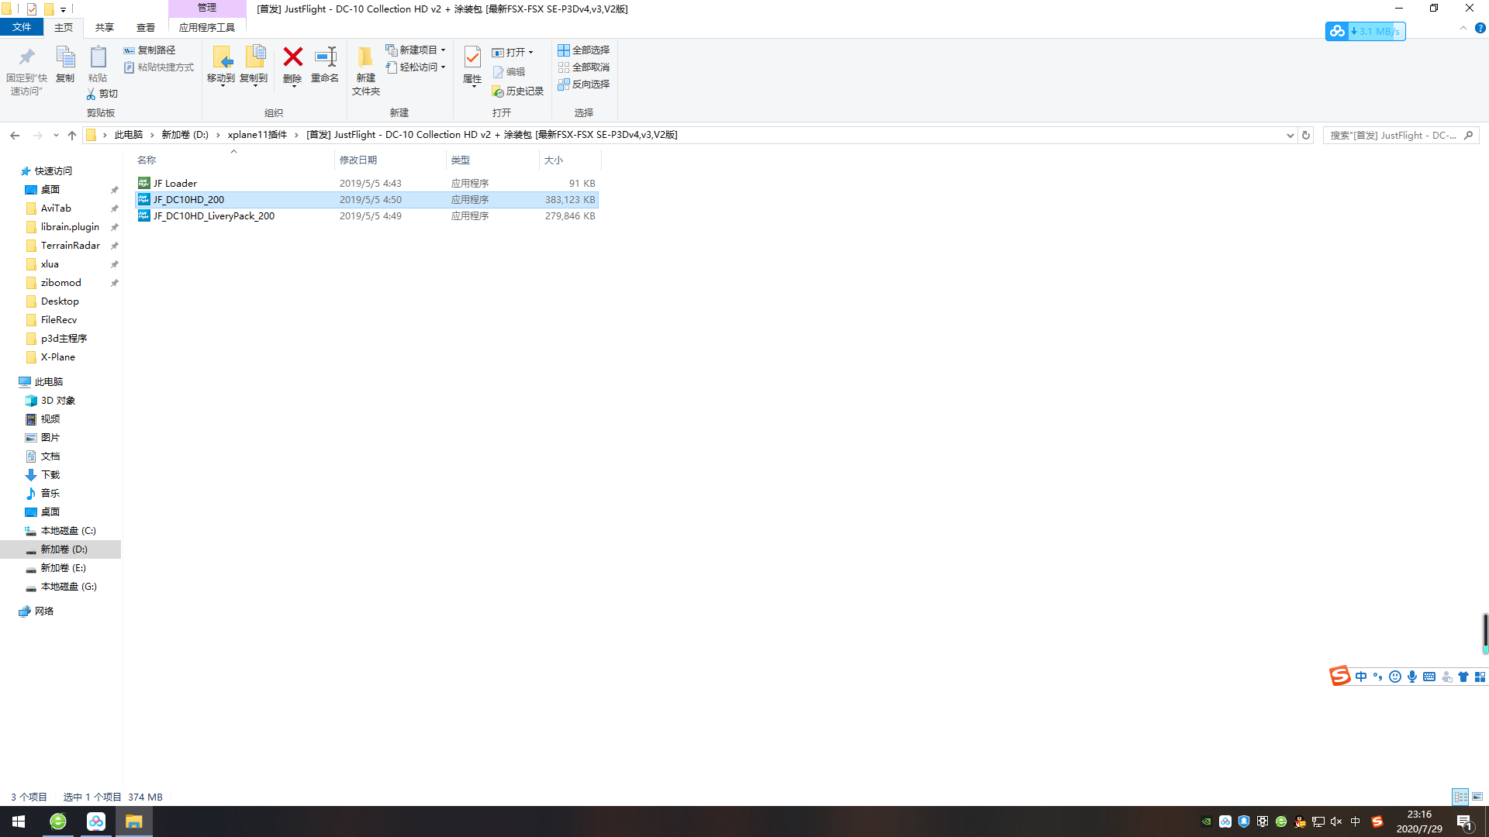The height and width of the screenshot is (837, 1489).
Task: Open X-Plane folder in sidebar
Action: click(58, 357)
